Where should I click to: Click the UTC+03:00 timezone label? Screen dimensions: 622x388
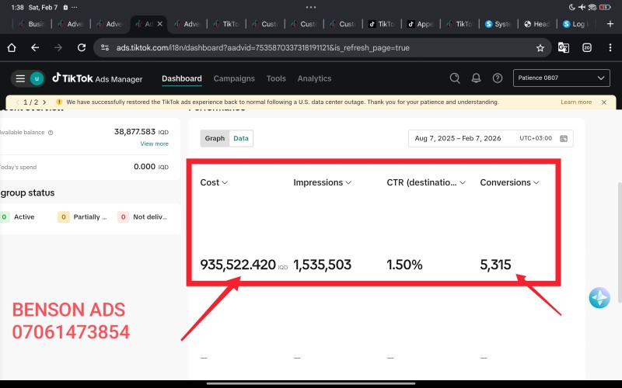(536, 139)
